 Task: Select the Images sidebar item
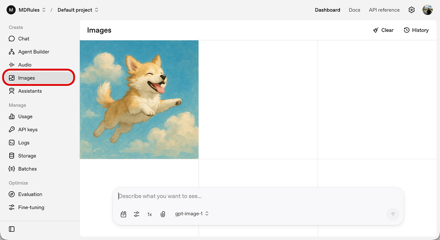pyautogui.click(x=38, y=78)
